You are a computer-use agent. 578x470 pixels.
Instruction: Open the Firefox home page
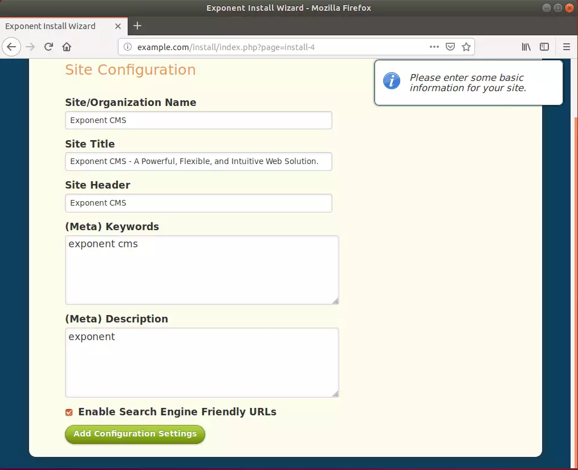[67, 47]
